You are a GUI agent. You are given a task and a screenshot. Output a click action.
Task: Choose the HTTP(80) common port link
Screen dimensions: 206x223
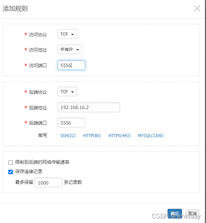(92, 135)
